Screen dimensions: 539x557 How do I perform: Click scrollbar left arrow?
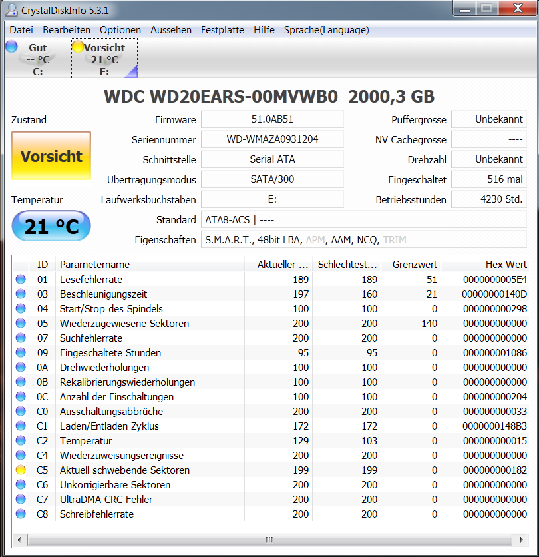click(19, 540)
